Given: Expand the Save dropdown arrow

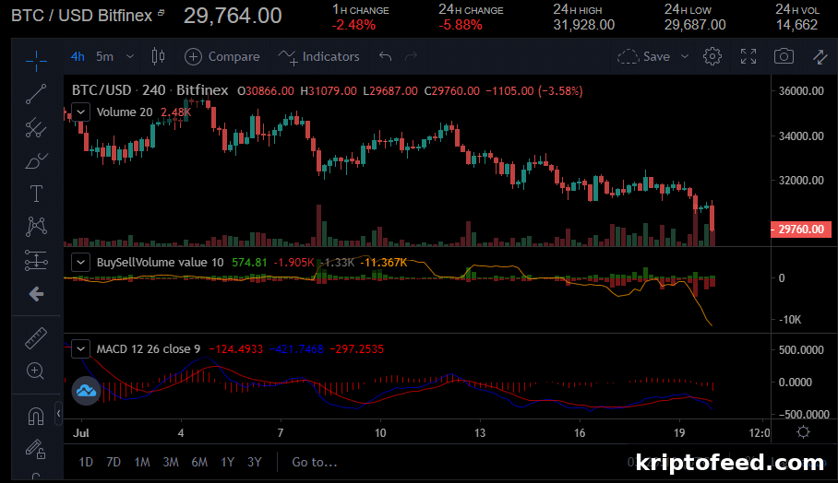Looking at the screenshot, I should (685, 56).
